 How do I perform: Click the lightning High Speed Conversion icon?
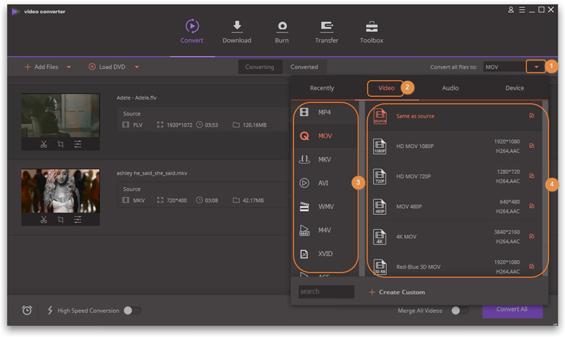[50, 310]
